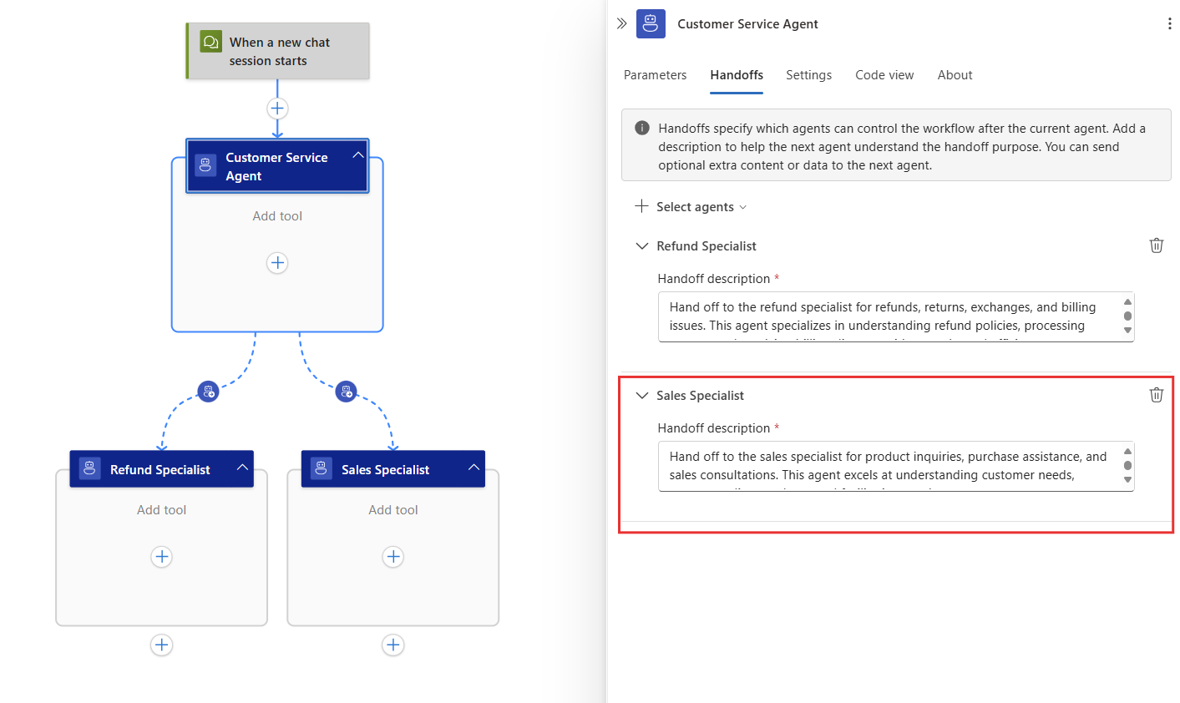1180x703 pixels.
Task: Click inside the Sales Specialist handoff description field
Action: tap(885, 466)
